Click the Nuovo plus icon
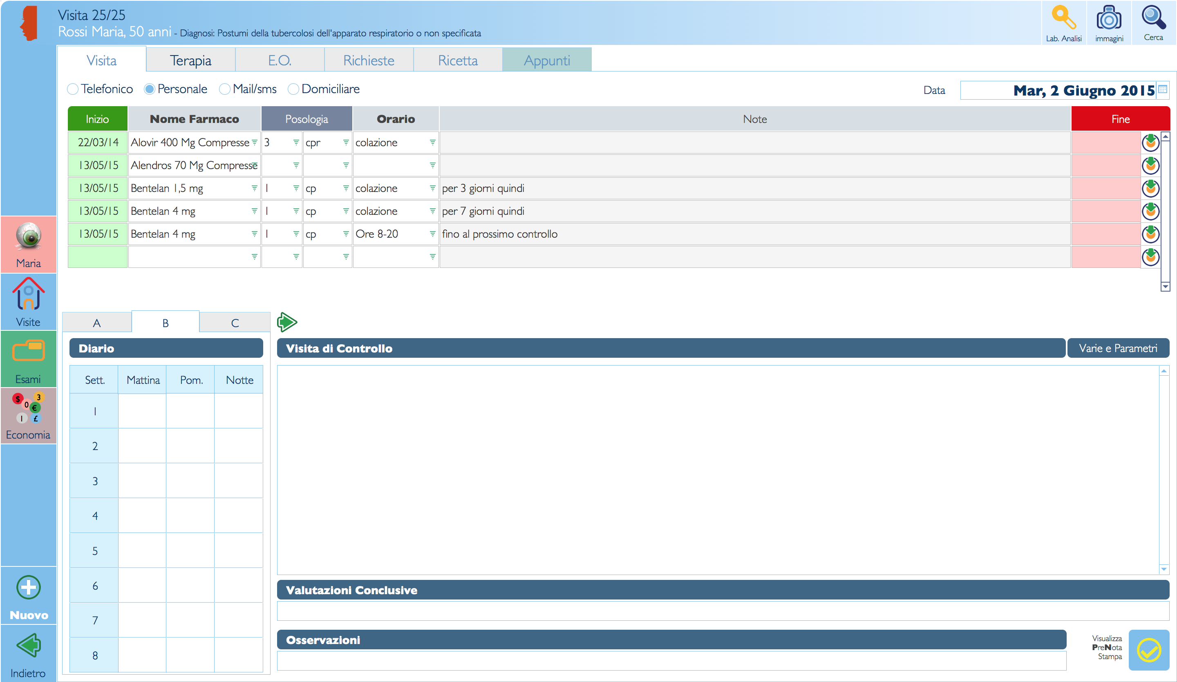Screen dimensions: 1177x682 pyautogui.click(x=29, y=587)
